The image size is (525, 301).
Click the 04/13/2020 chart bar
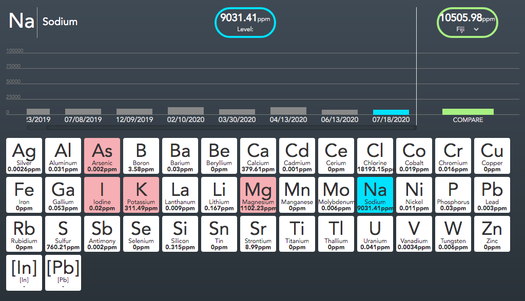(288, 111)
